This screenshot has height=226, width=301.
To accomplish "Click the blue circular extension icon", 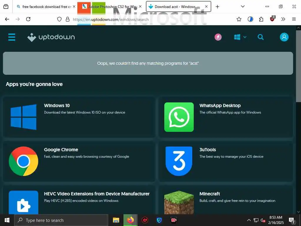I will tap(250, 19).
